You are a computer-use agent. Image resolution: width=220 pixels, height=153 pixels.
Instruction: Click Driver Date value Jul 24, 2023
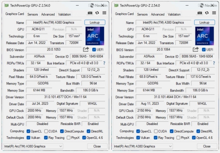pyautogui.click(x=40, y=104)
